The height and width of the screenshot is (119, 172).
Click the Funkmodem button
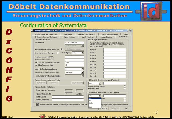[x=41, y=83]
